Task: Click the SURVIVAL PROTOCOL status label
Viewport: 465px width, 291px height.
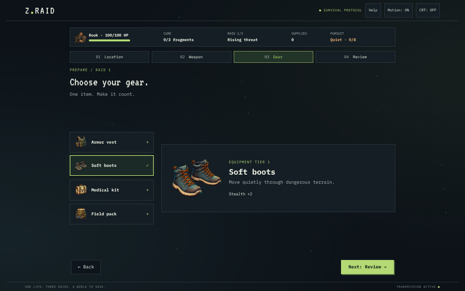Action: [340, 10]
